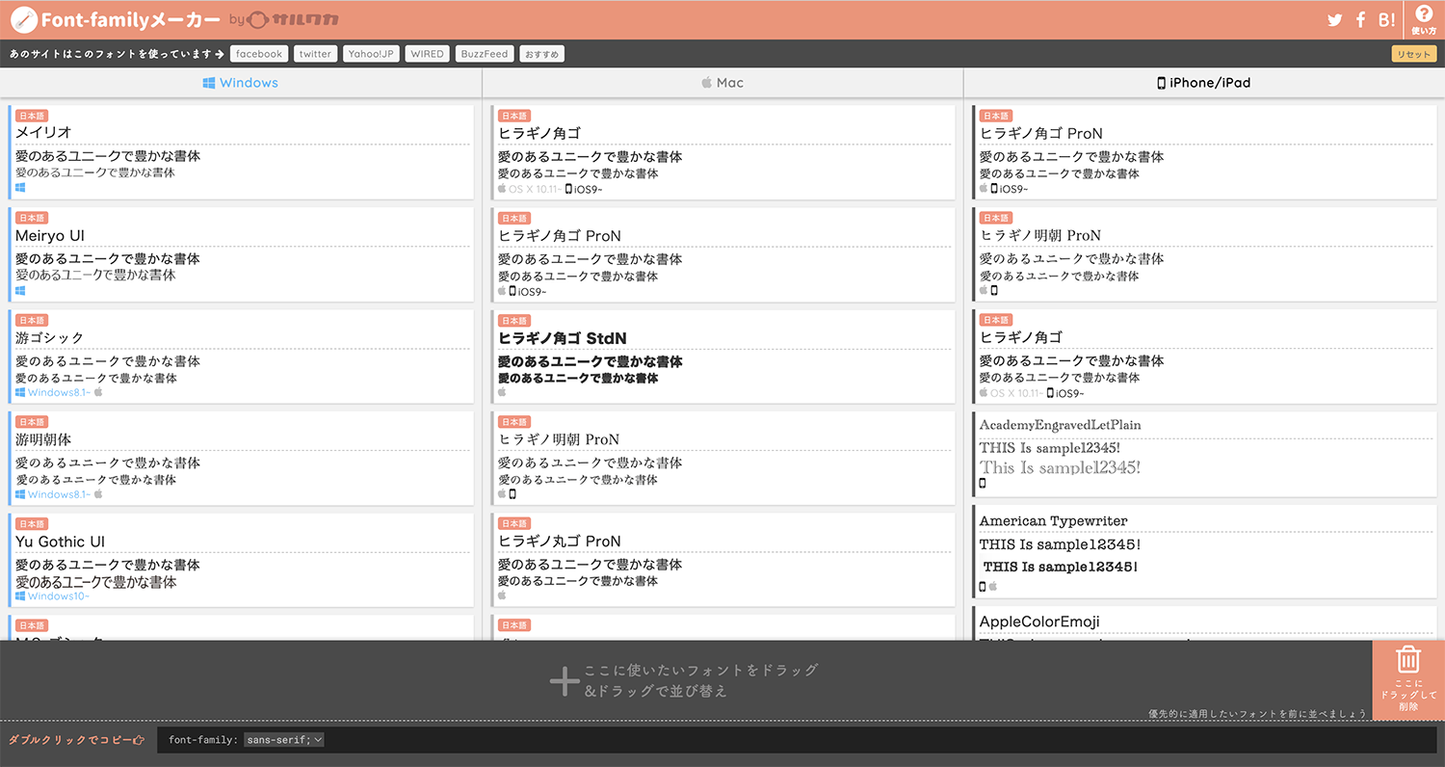Select the 游明朝体 font card
1445x767 pixels.
click(x=241, y=459)
